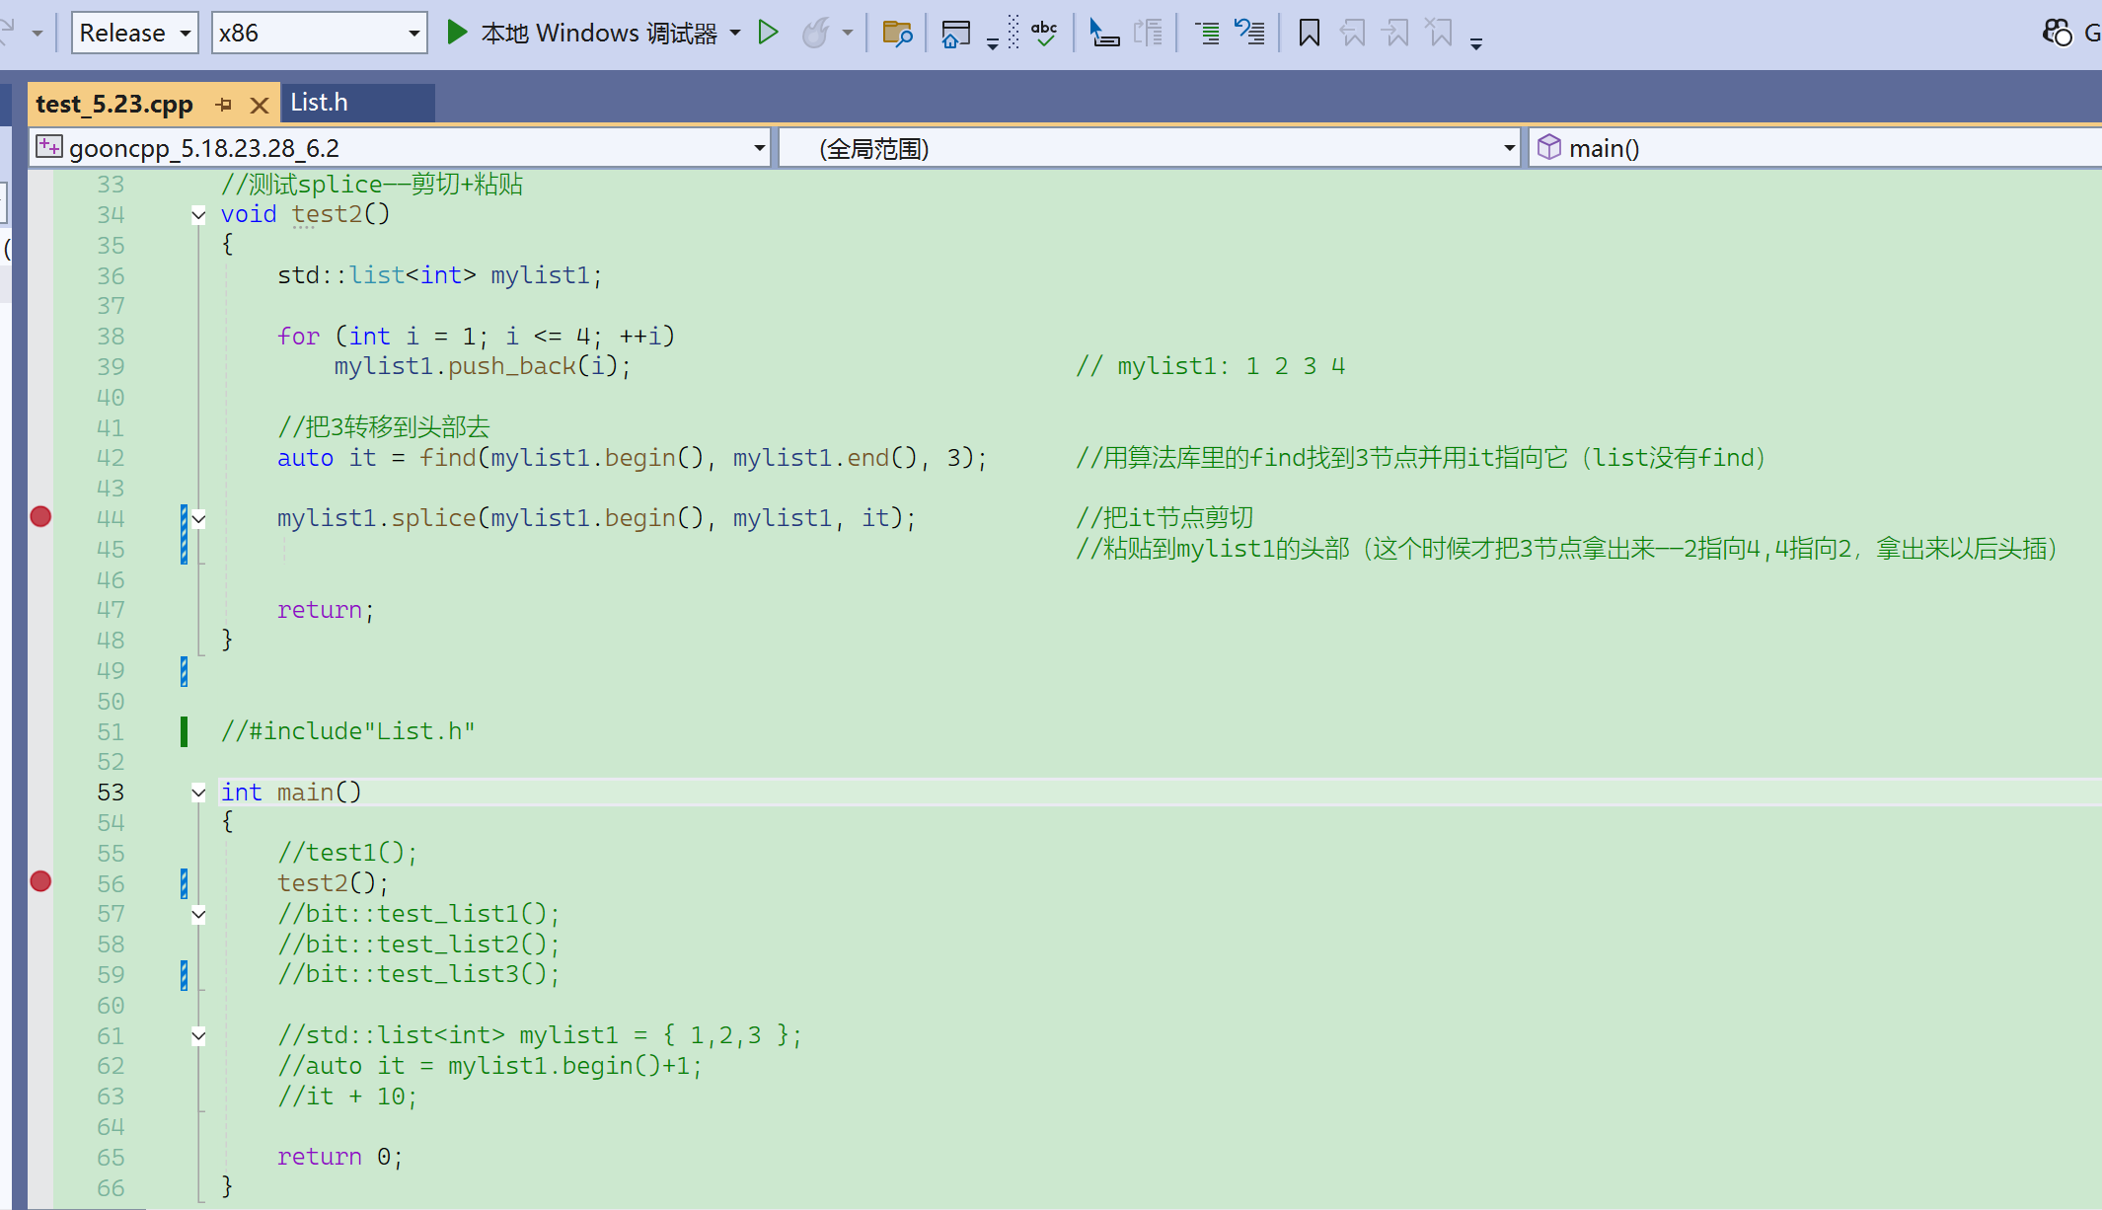Open the Find in Files folder icon
This screenshot has height=1210, width=2102.
896,34
